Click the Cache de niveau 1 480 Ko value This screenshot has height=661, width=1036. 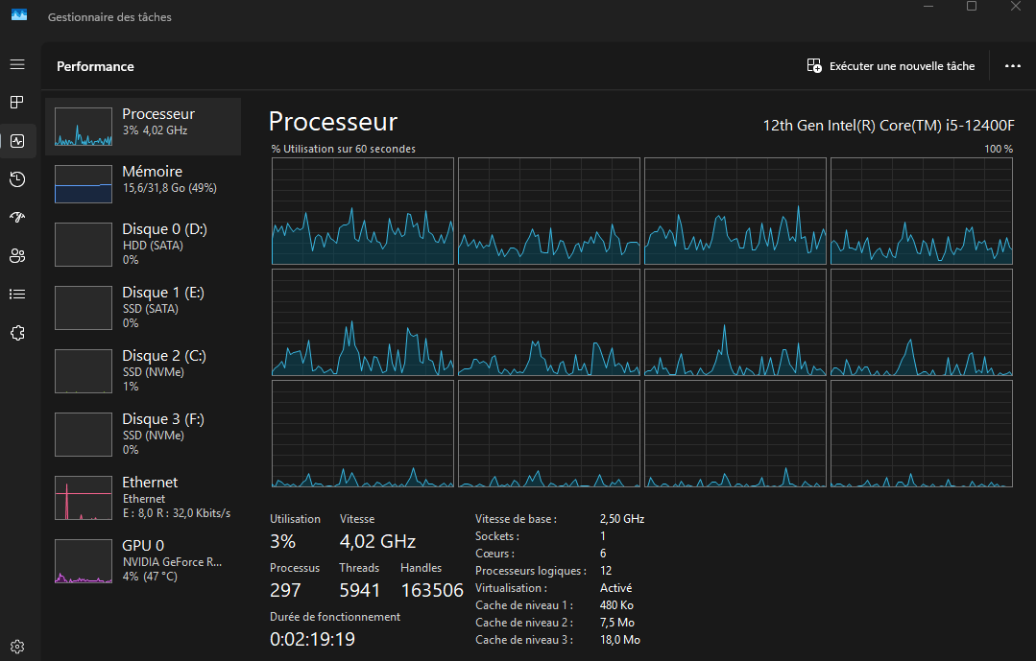click(616, 604)
